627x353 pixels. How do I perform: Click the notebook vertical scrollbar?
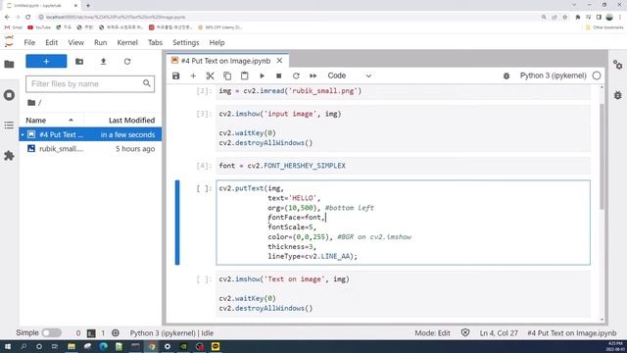click(x=602, y=156)
